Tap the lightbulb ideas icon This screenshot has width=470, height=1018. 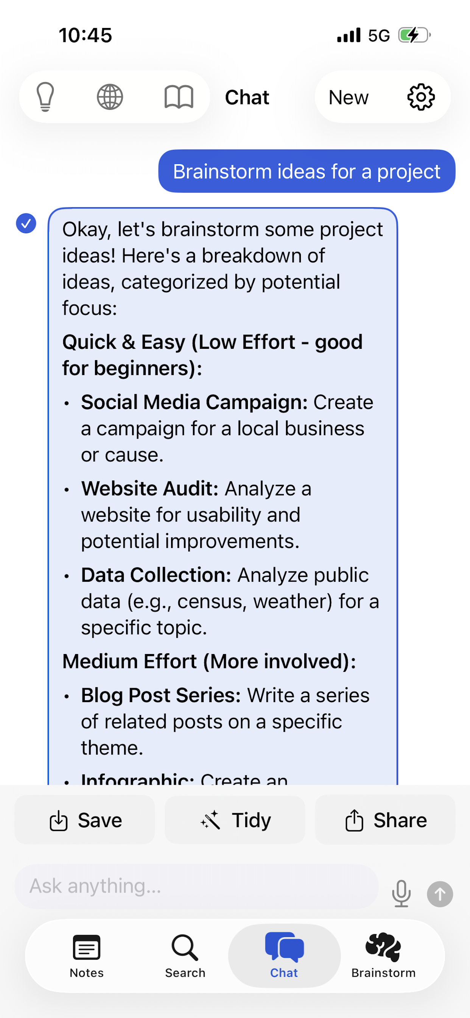pos(45,97)
